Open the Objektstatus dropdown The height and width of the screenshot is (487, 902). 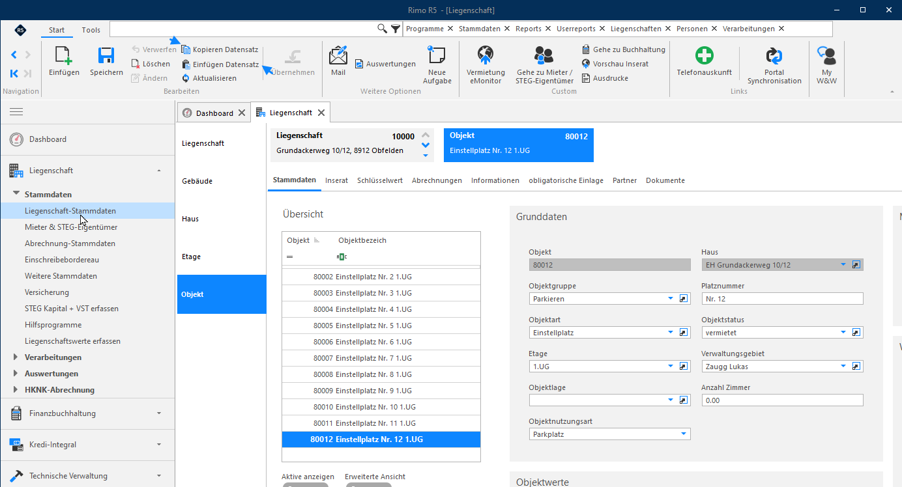pos(843,332)
